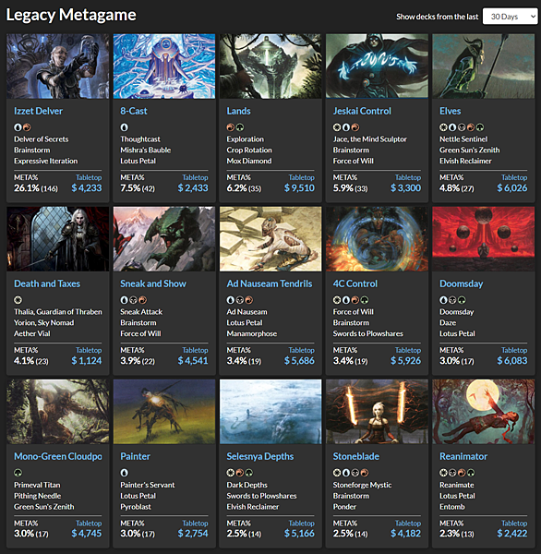Viewport: 541px width, 554px height.
Task: Click the Reanimator card artwork
Action: 484,412
